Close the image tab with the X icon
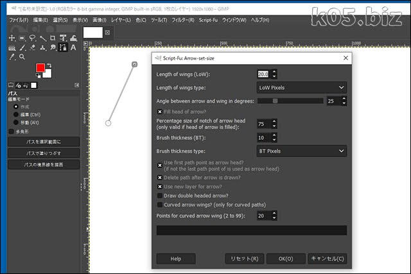The width and height of the screenshot is (411, 274). click(107, 33)
